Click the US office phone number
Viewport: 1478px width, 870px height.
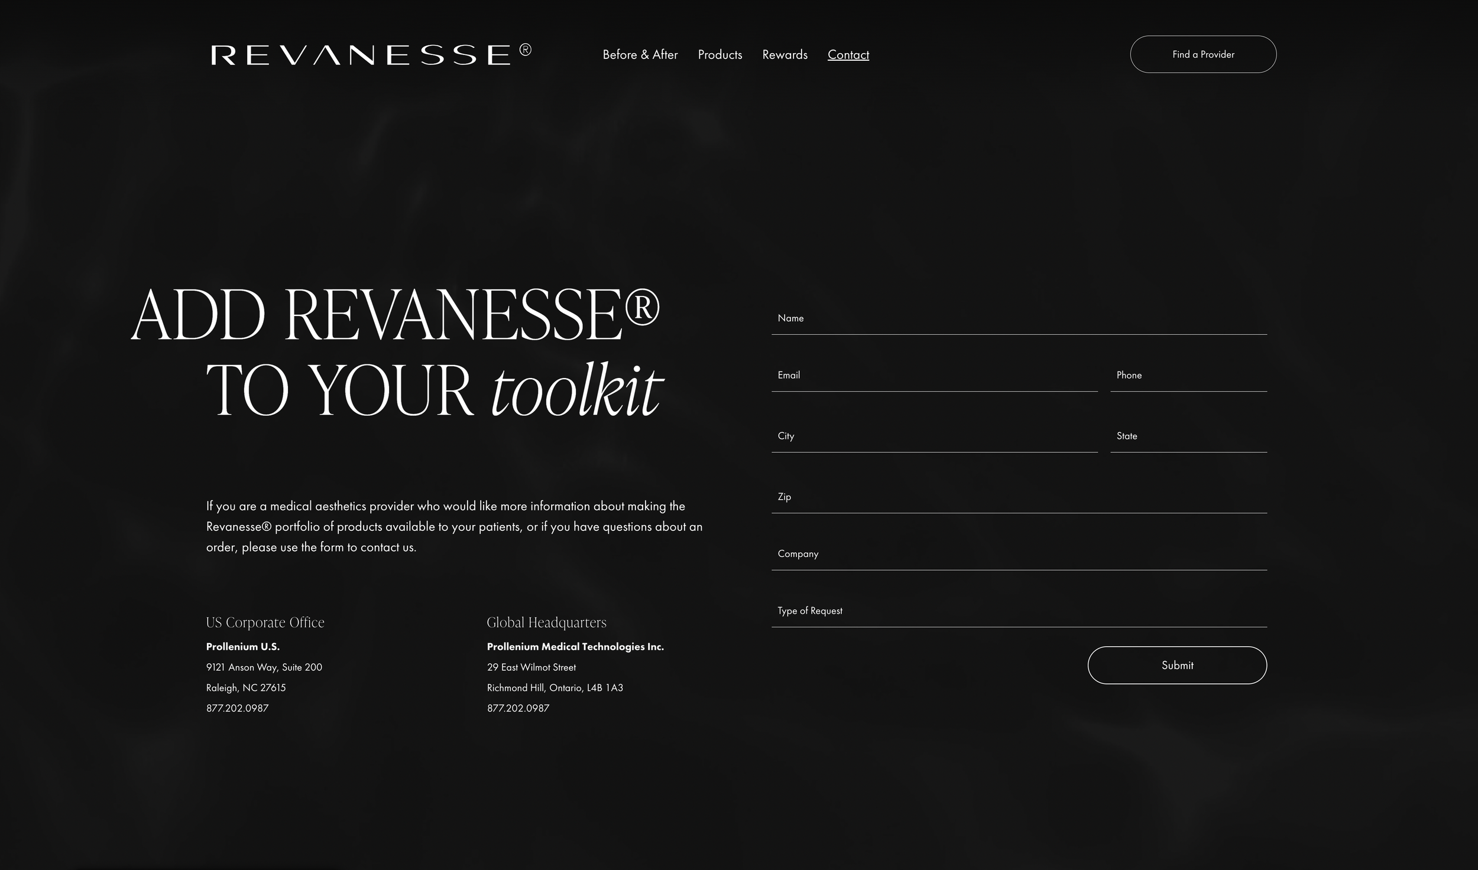237,708
